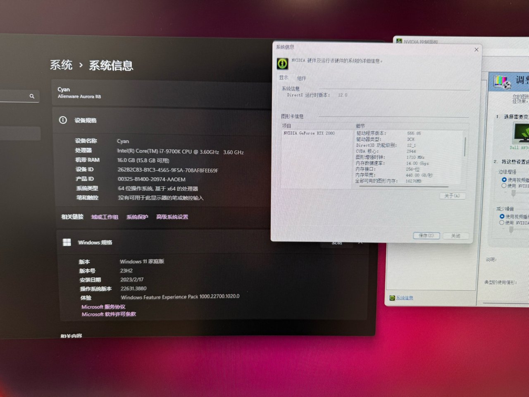The width and height of the screenshot is (529, 397).
Task: Click the search magnifier icon in Settings
Action: point(32,96)
